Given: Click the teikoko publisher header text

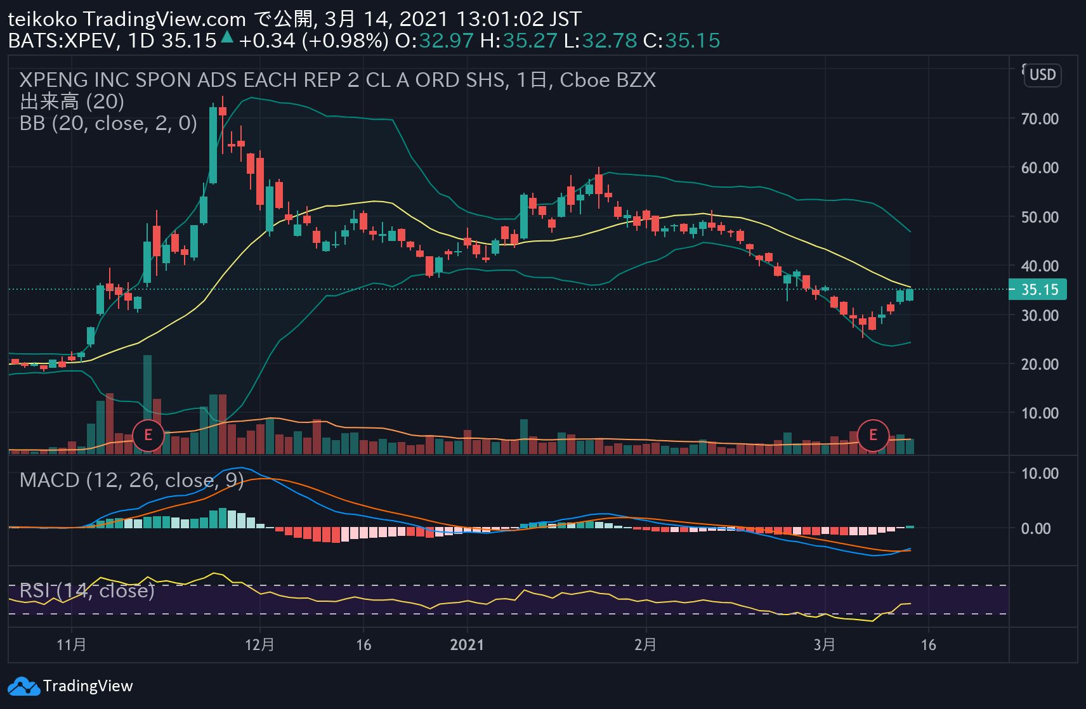Looking at the screenshot, I should (42, 19).
